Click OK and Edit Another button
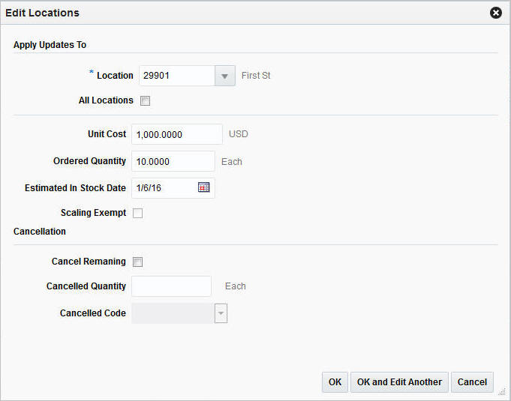511x401 pixels. point(399,382)
